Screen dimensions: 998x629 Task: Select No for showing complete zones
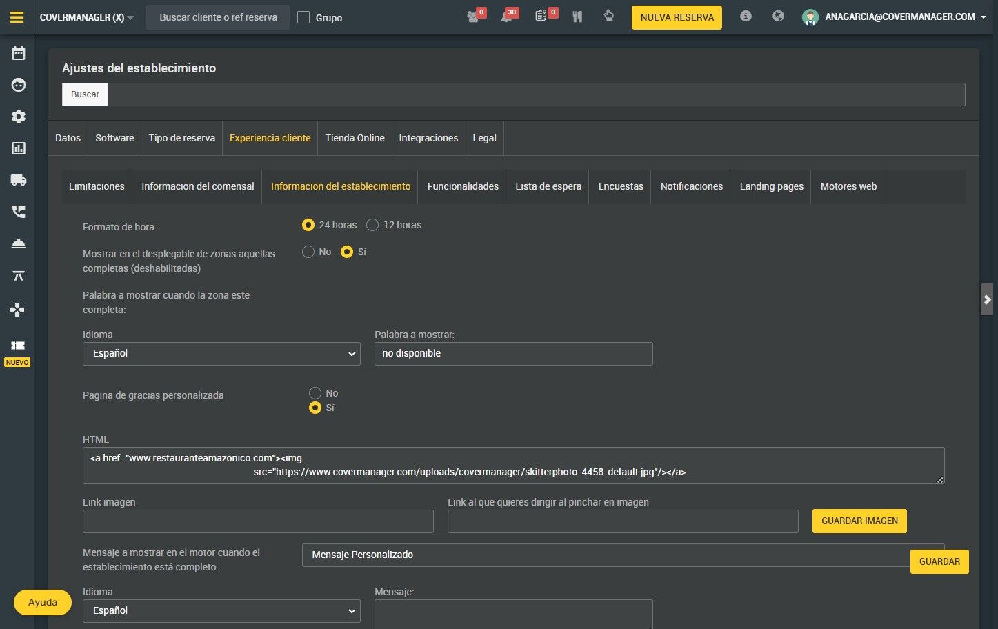click(x=308, y=252)
